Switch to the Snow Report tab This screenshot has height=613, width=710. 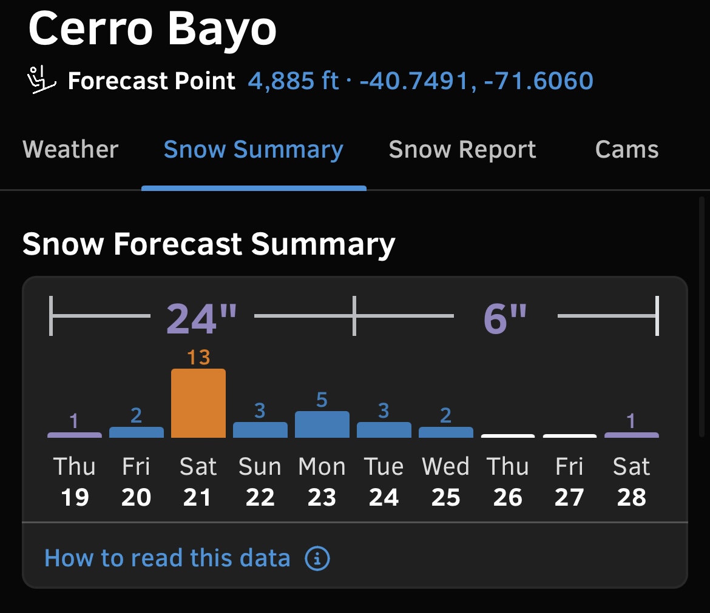pyautogui.click(x=462, y=150)
